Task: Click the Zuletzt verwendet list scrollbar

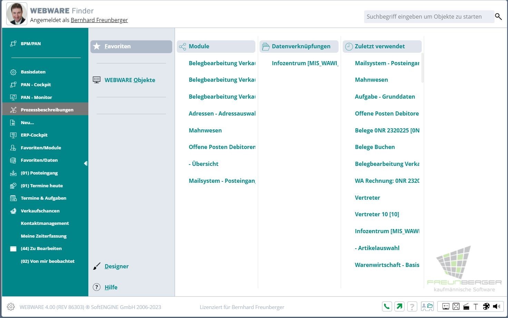Action: tap(422, 68)
